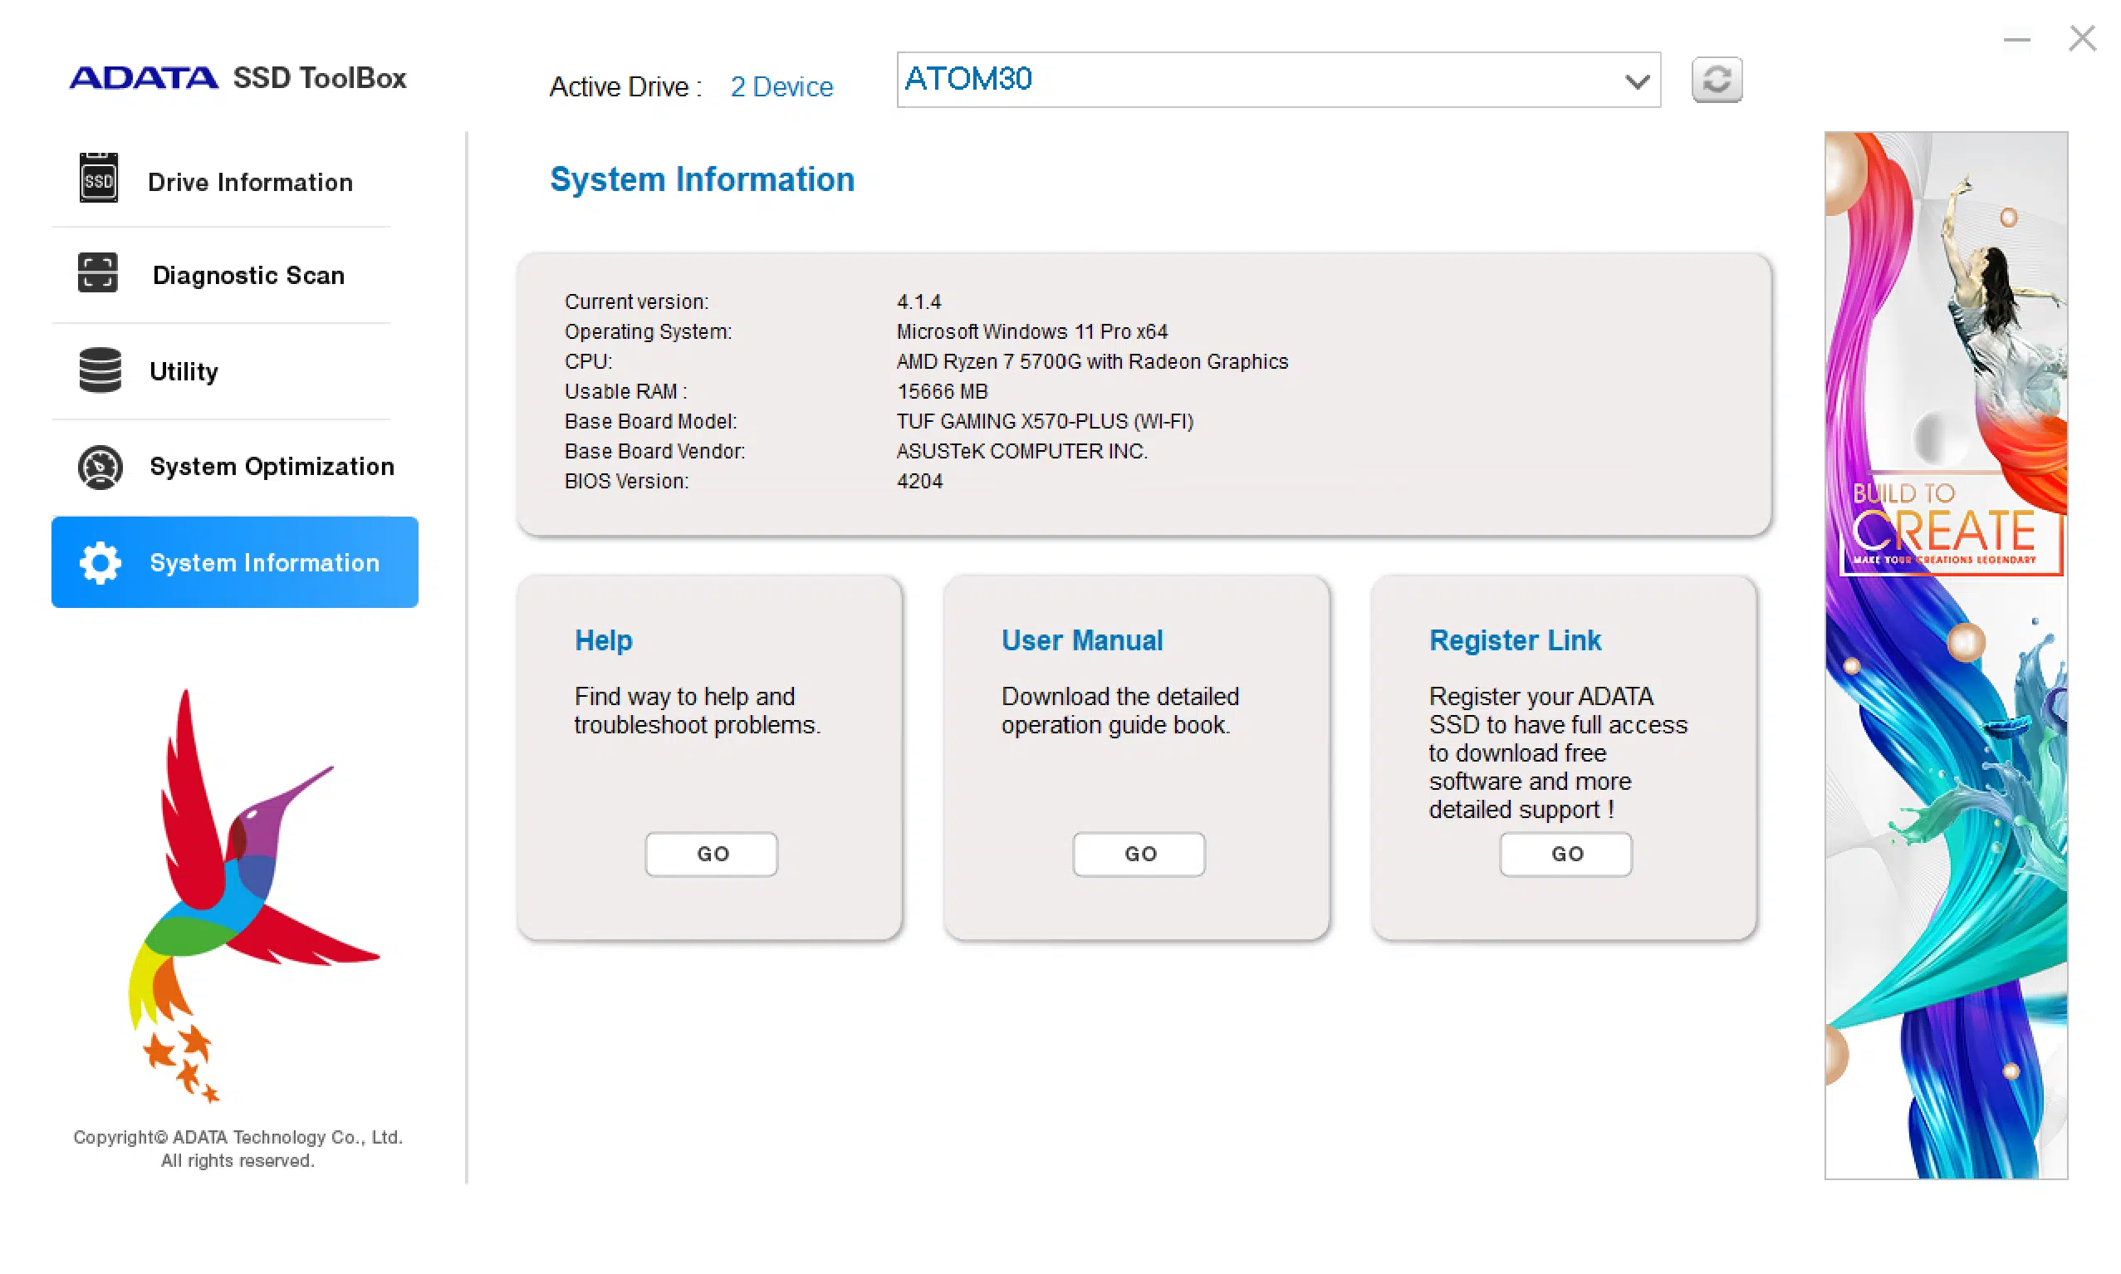Refresh the active drive list
The width and height of the screenshot is (2121, 1274).
[x=1716, y=80]
